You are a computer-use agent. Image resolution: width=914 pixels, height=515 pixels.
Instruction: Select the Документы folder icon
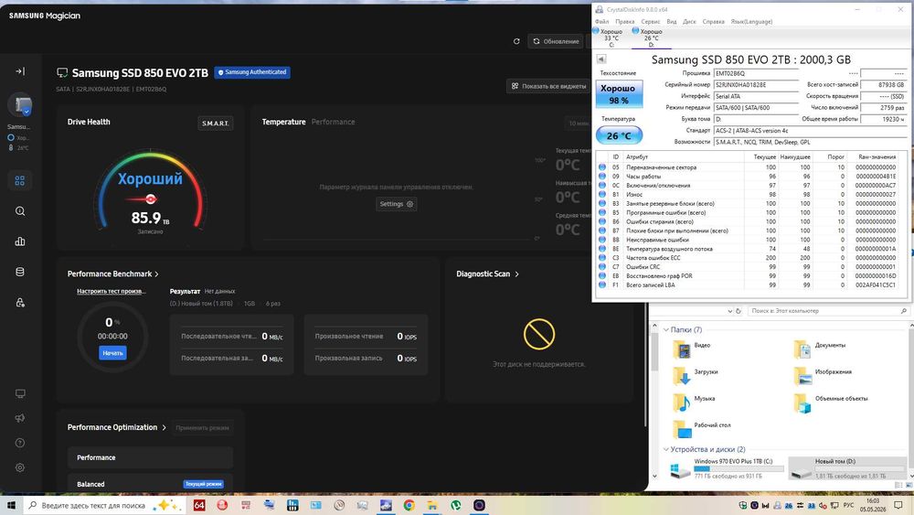(x=802, y=349)
